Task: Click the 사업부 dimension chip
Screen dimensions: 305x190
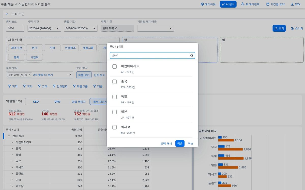Action: coord(34,57)
